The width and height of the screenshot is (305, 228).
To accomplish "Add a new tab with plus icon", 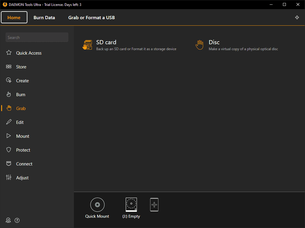I will pos(297,17).
